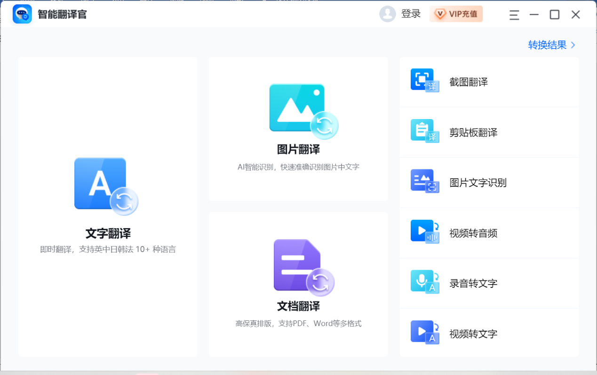The width and height of the screenshot is (597, 375).
Task: Click the chevron next to 转换结果
Action: pos(573,45)
